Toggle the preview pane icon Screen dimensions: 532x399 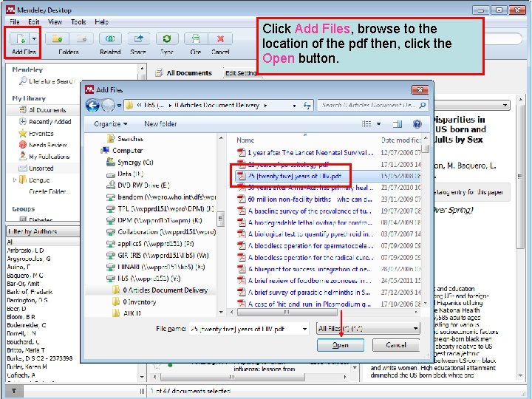pyautogui.click(x=398, y=124)
